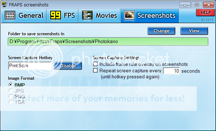Click the '© 2011' copyright text
The image size is (216, 131).
pyautogui.click(x=207, y=20)
